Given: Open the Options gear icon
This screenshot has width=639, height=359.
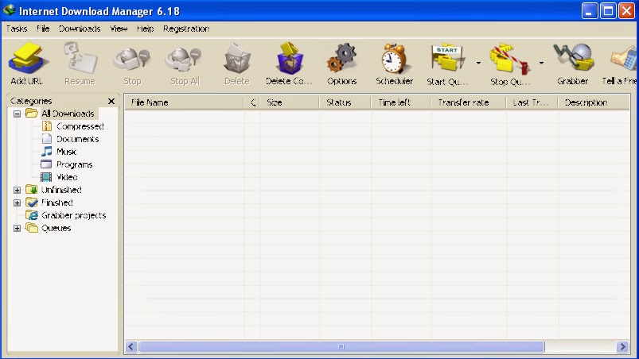Looking at the screenshot, I should (x=341, y=60).
